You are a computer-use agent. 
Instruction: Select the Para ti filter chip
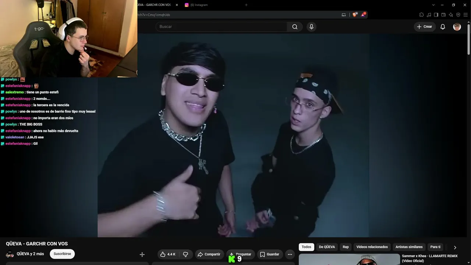[x=435, y=247]
